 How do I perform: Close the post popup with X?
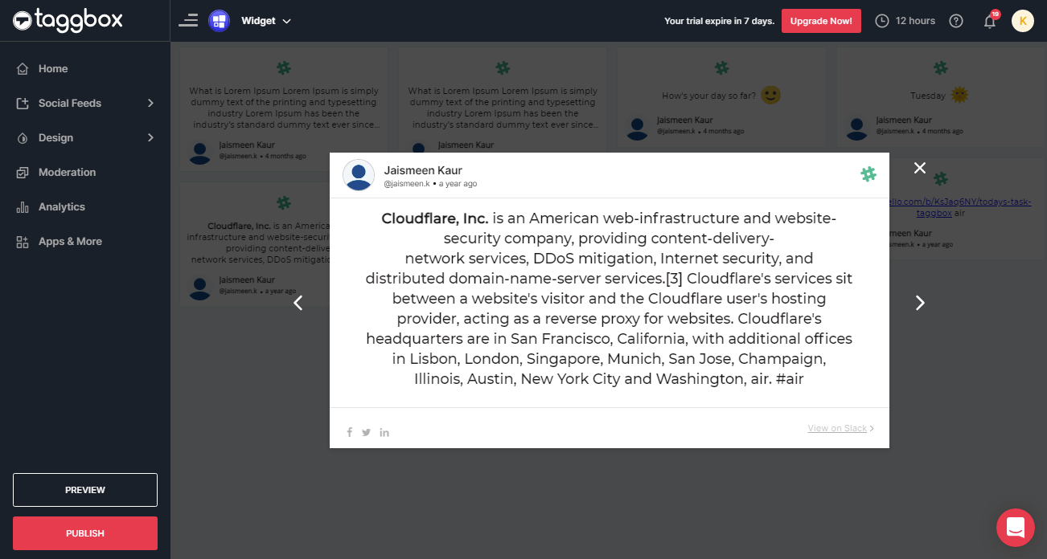(920, 168)
